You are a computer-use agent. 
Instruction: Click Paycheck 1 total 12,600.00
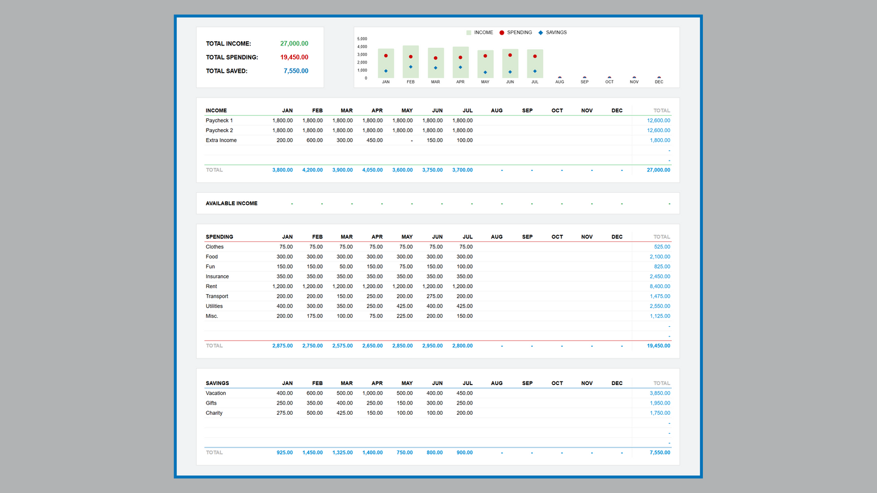[659, 121]
